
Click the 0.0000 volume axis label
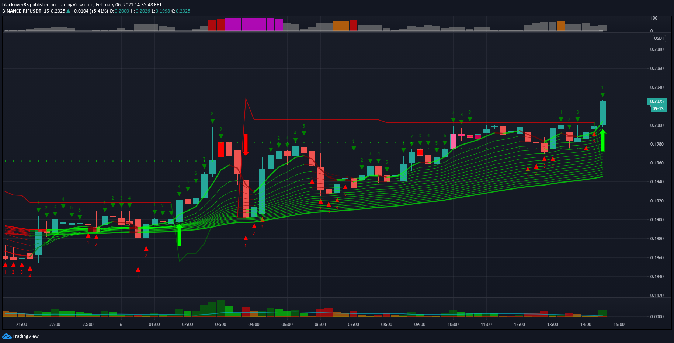pos(657,317)
